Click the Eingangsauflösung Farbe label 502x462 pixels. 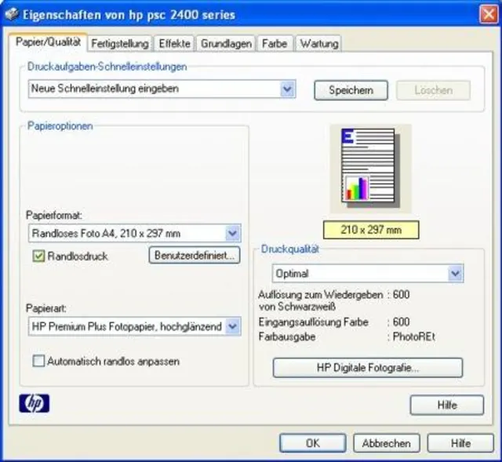(314, 322)
